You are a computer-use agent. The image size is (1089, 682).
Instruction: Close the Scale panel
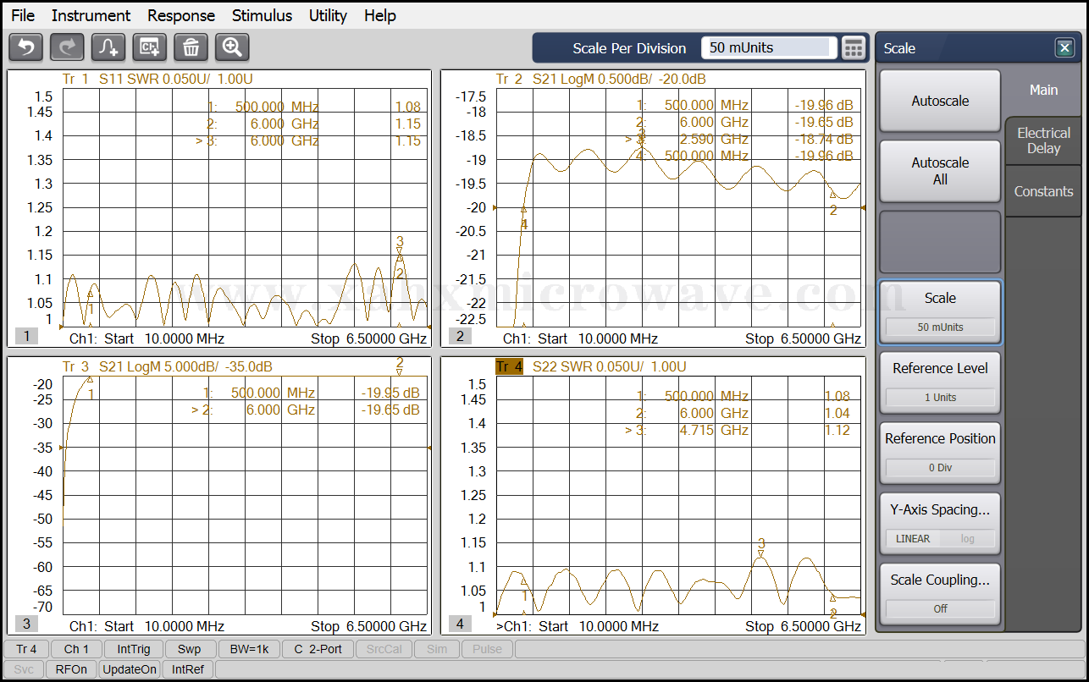tap(1064, 48)
